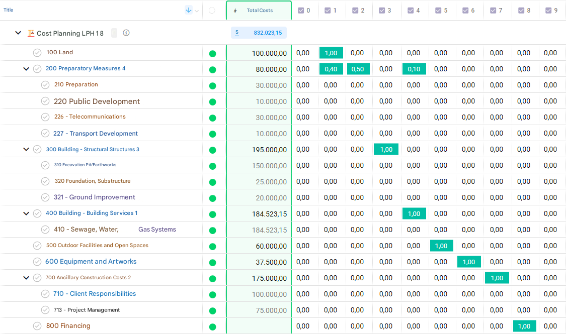Toggle the column 5 checkbox in the header
This screenshot has width=566, height=334.
pos(438,11)
